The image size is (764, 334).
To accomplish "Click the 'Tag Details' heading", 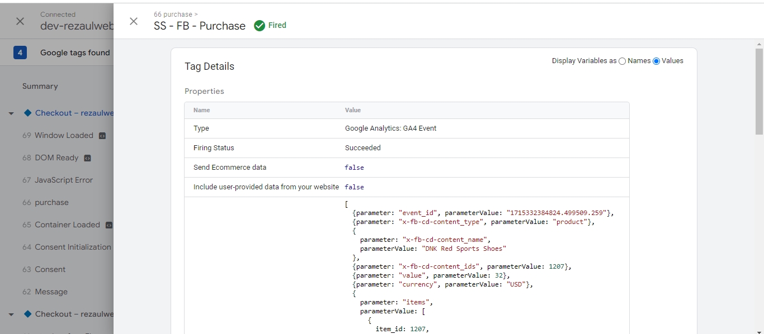I will coord(210,66).
